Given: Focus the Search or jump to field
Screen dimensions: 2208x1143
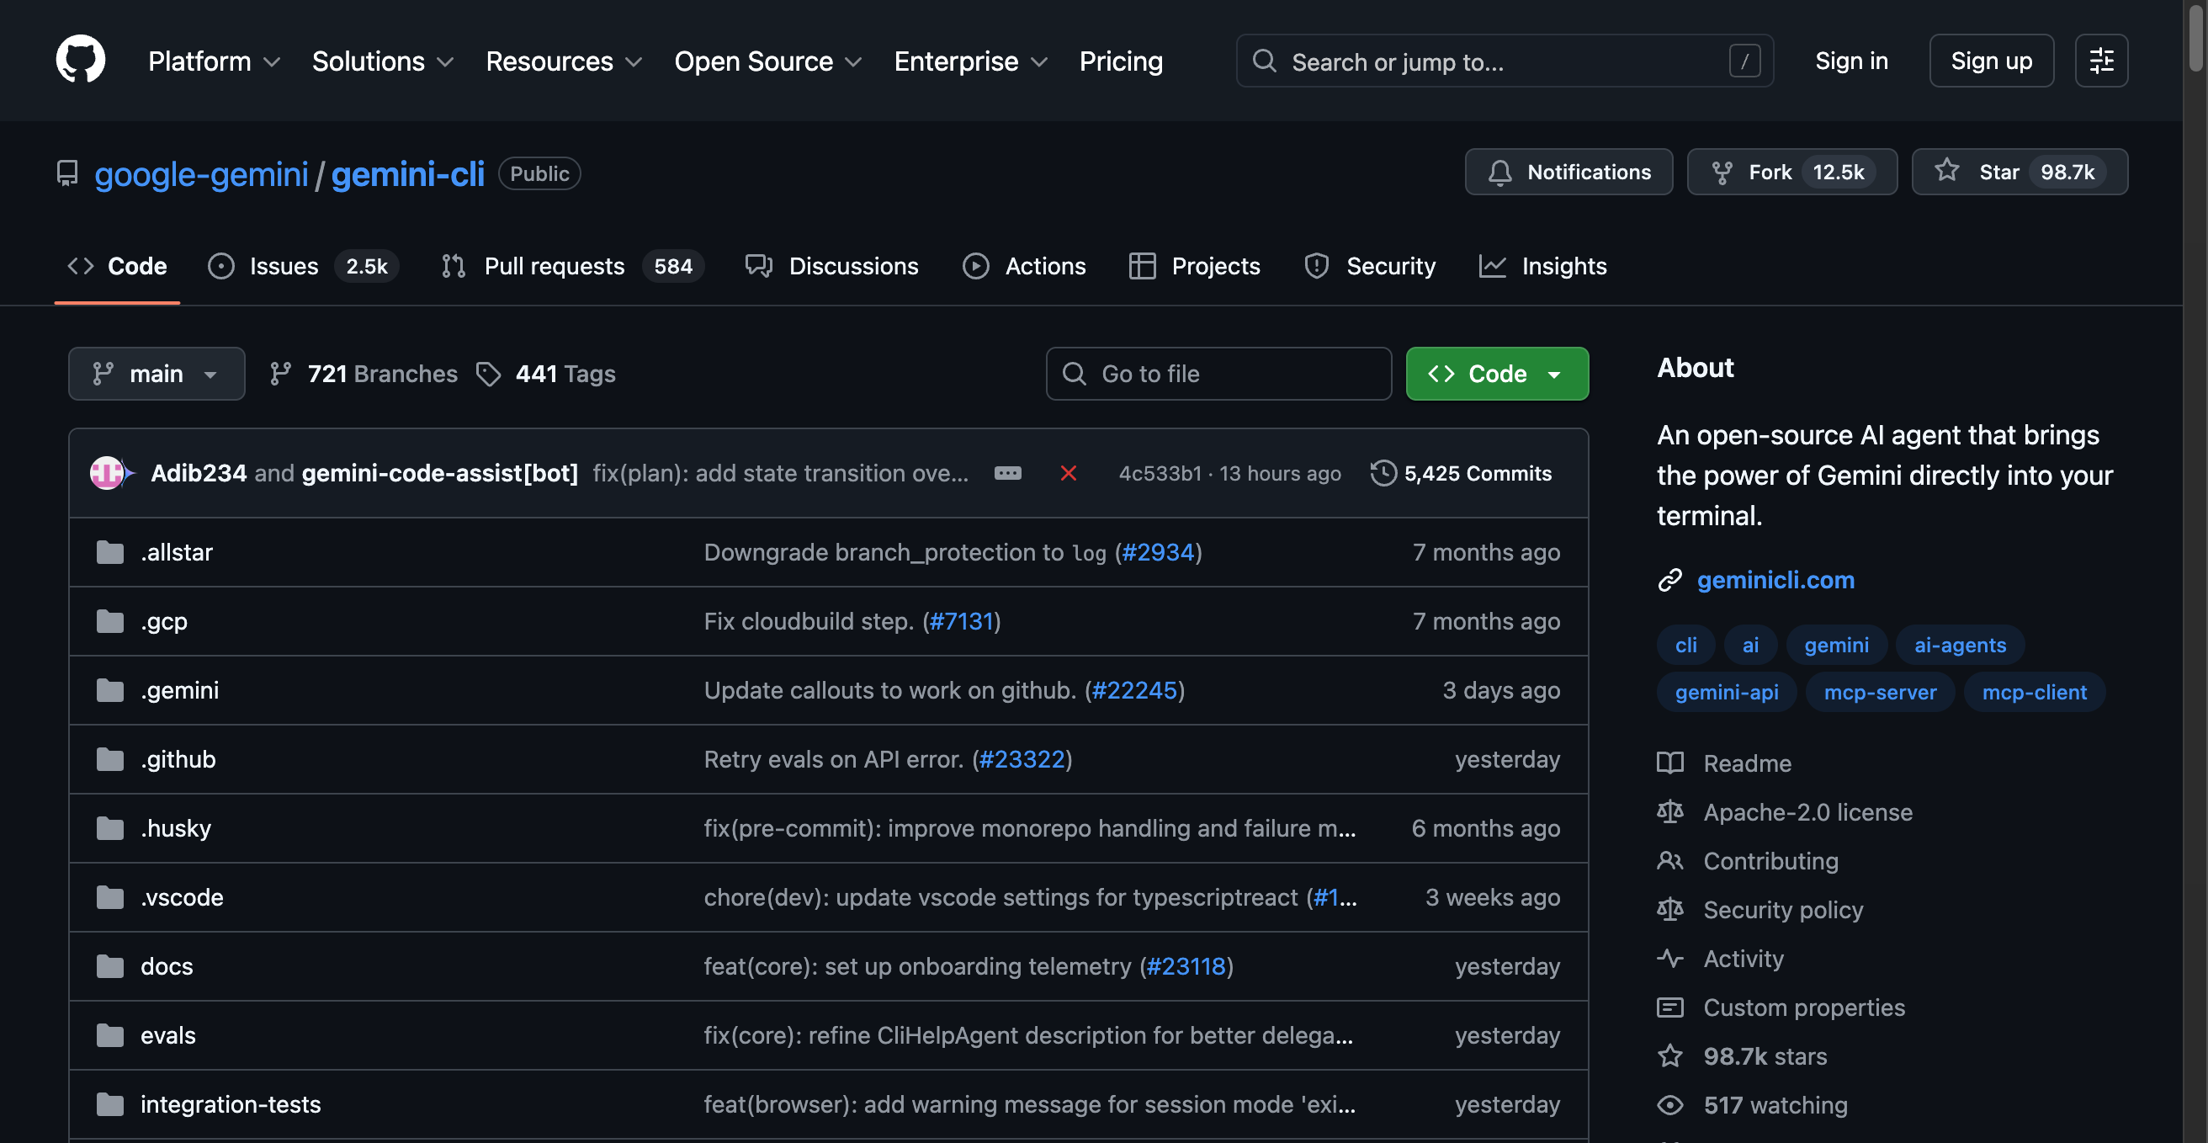Looking at the screenshot, I should (1505, 61).
